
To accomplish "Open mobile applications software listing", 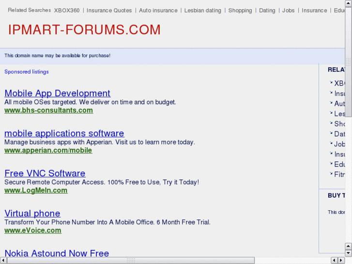I will click(x=64, y=133).
